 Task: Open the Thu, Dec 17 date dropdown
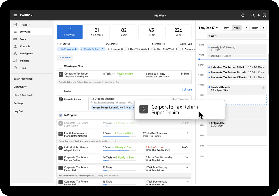(208, 28)
